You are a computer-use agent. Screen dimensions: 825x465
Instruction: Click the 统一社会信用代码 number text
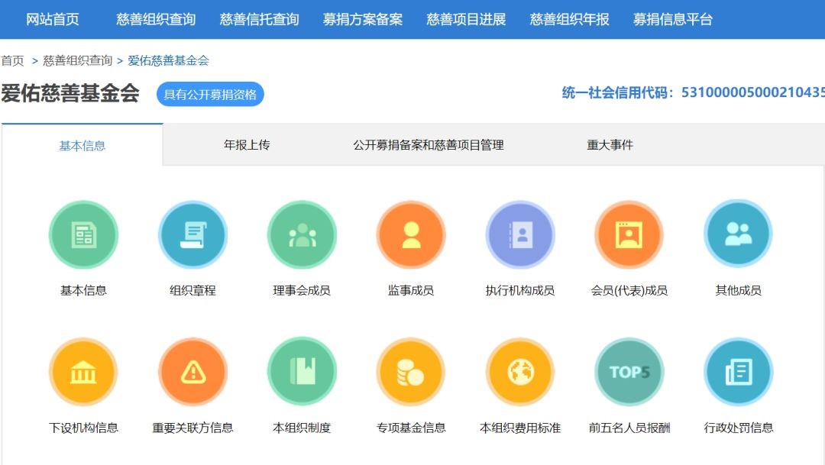pyautogui.click(x=753, y=92)
